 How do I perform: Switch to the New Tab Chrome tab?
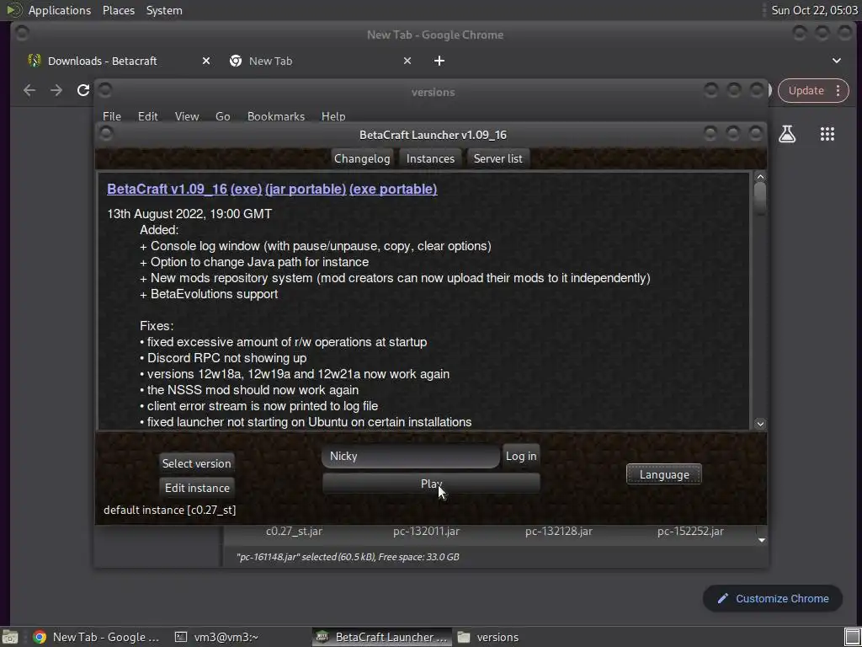(320, 61)
